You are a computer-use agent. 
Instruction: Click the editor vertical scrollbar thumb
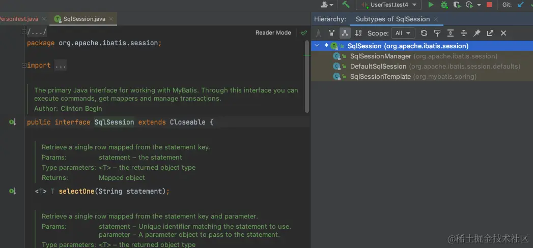307,77
